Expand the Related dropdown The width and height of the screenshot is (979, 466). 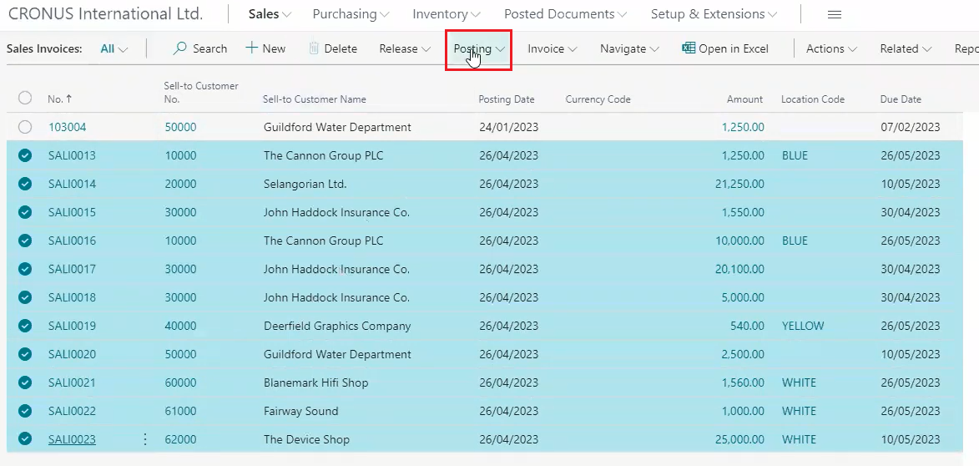tap(906, 48)
